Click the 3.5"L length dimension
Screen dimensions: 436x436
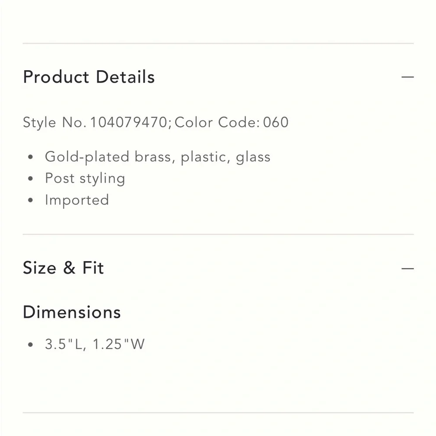[x=65, y=344]
